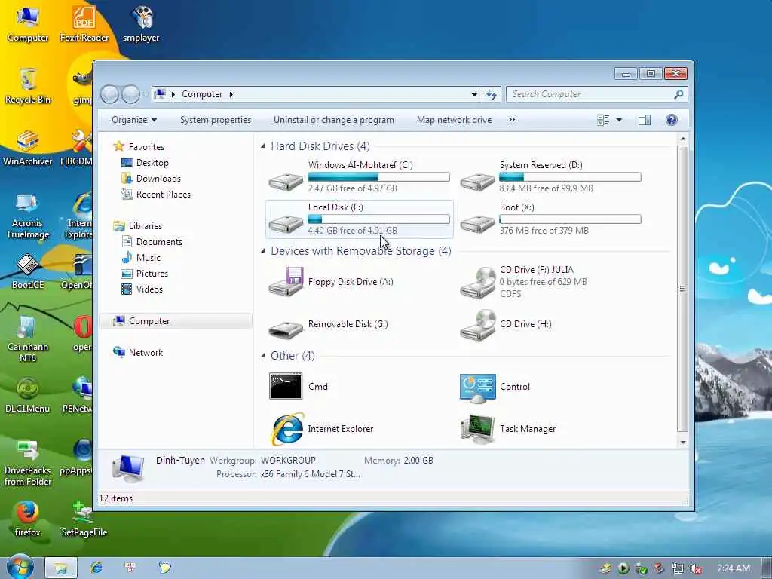772x579 pixels.
Task: Open address bar history dropdown
Action: (x=474, y=94)
